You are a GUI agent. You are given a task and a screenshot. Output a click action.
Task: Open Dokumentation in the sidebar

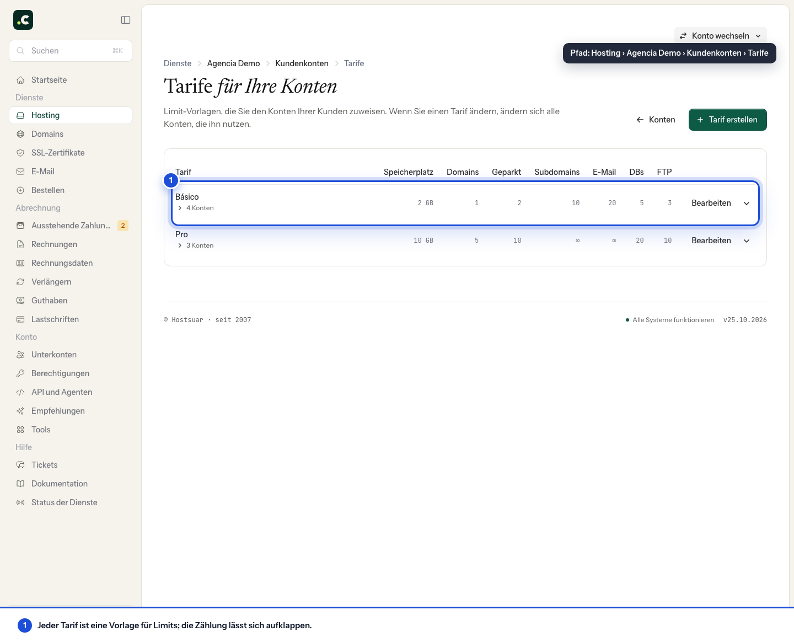[71, 484]
